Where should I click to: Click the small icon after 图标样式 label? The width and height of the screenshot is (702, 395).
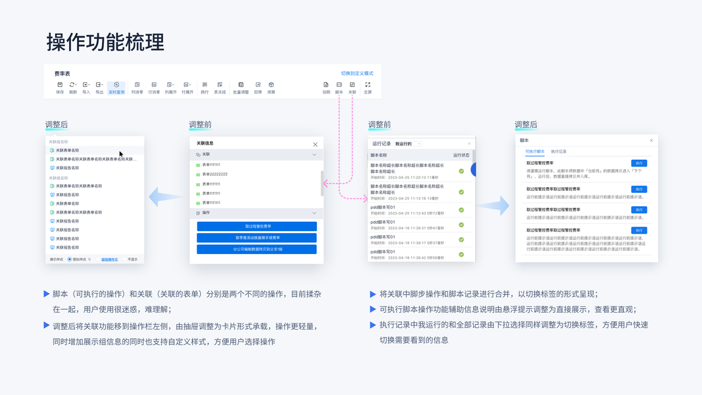[x=89, y=259]
